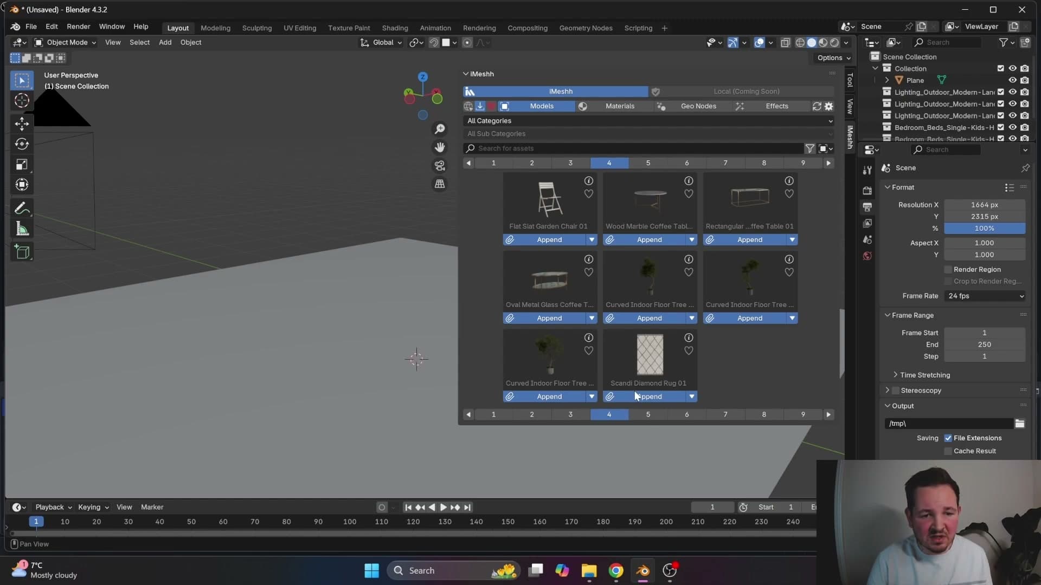Show info for Oval Metal Glass Coffee Table

588,259
